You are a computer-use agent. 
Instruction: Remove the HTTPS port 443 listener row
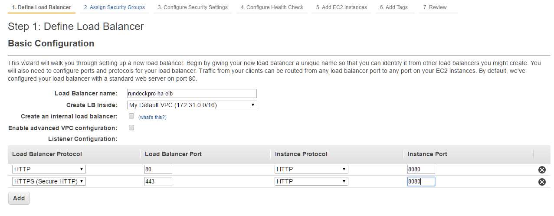542,182
